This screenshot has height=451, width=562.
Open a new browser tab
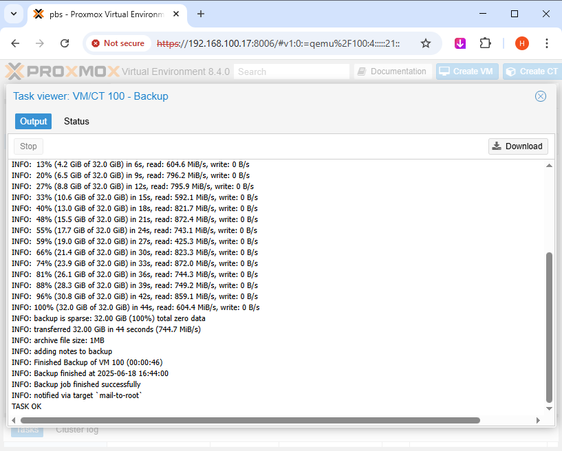coord(201,14)
